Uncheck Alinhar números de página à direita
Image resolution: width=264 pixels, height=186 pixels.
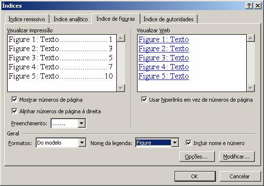(x=14, y=111)
